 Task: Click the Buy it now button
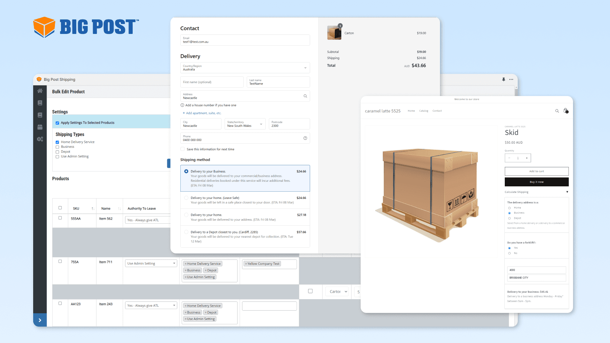click(x=536, y=182)
